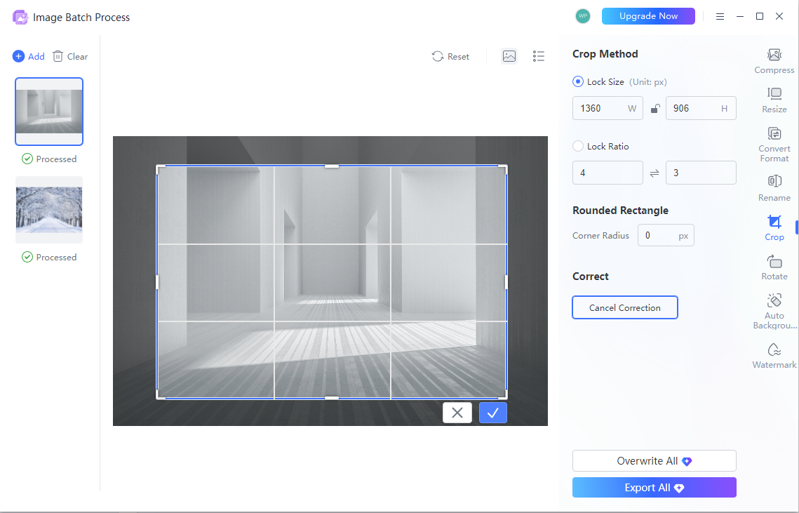
Task: Click the Add images button
Action: [x=29, y=56]
